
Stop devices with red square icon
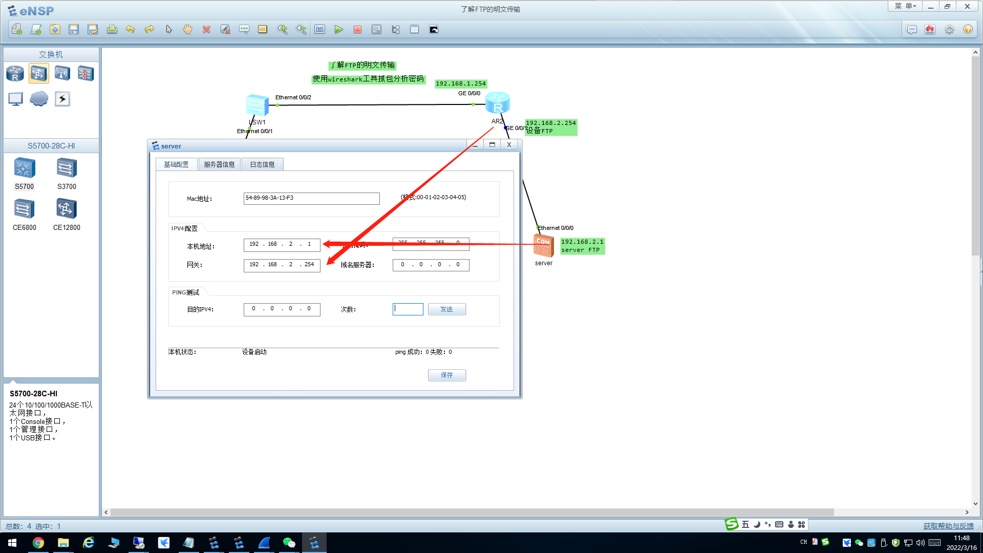tap(357, 30)
